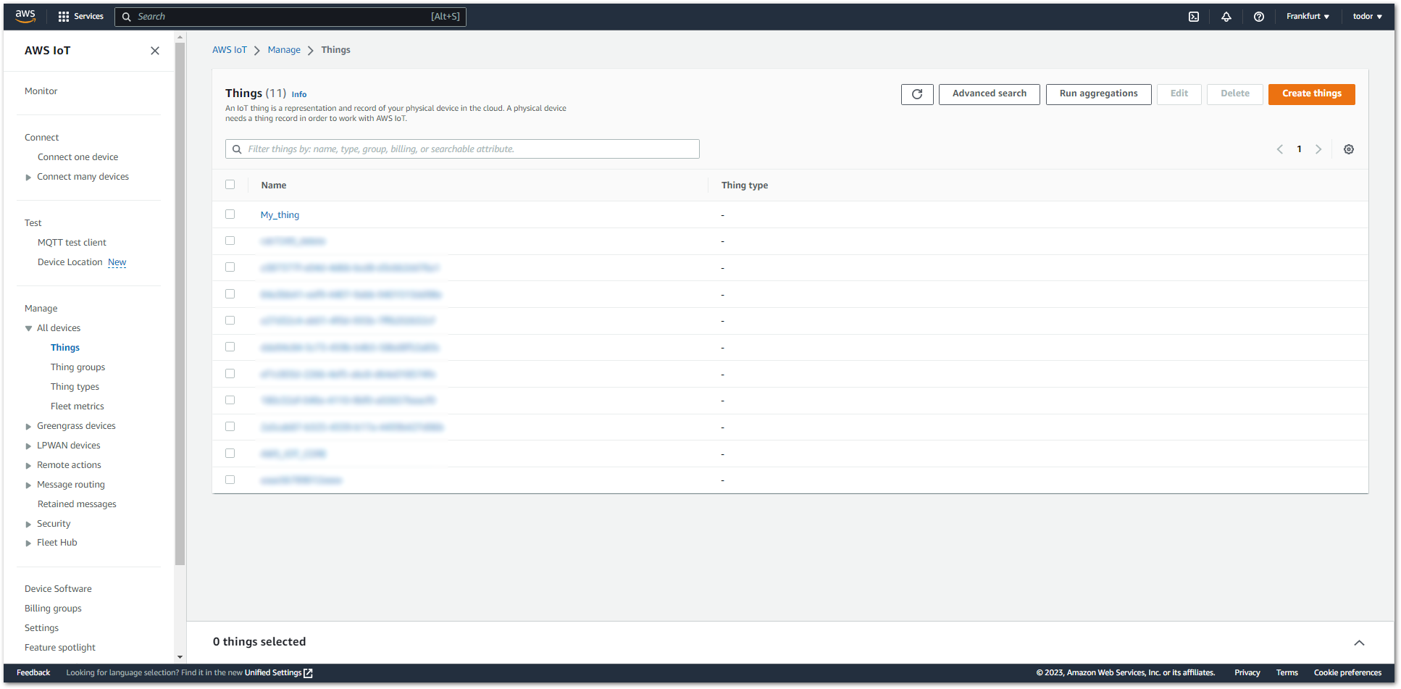Image resolution: width=1401 pixels, height=689 pixels.
Task: Open table preferences gear icon
Action: click(1349, 149)
